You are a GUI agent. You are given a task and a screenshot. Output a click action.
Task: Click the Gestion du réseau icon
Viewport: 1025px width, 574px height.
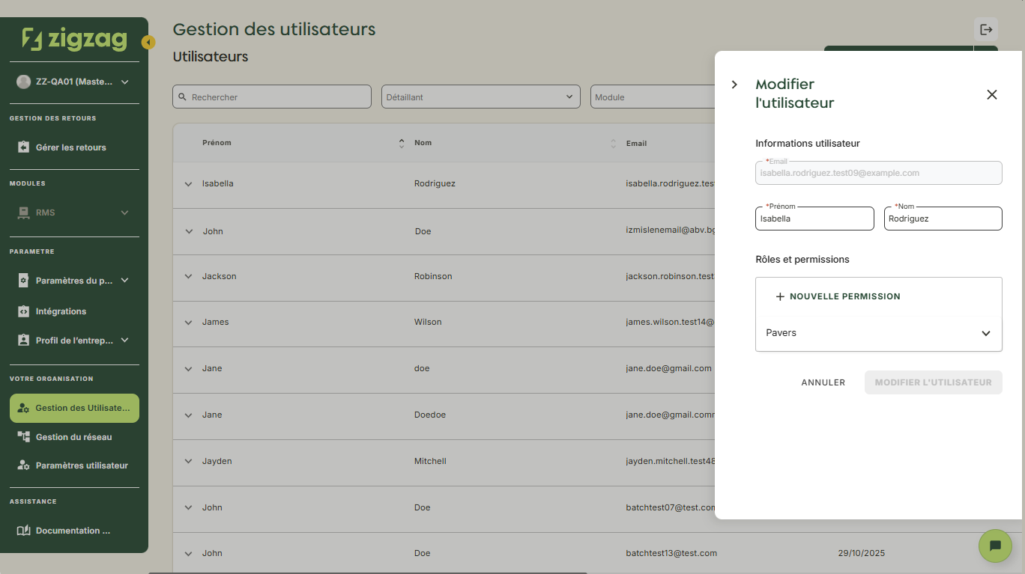23,437
